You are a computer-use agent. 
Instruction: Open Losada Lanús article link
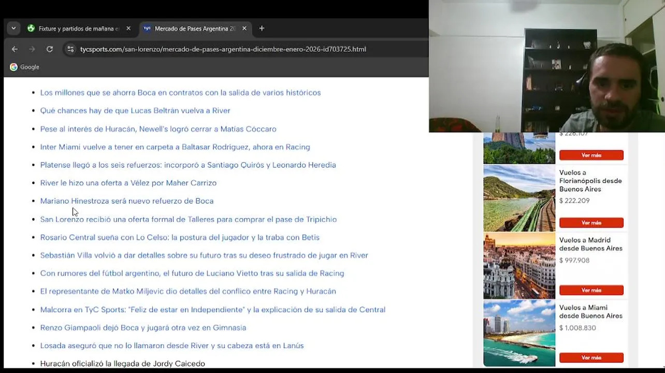coord(172,346)
